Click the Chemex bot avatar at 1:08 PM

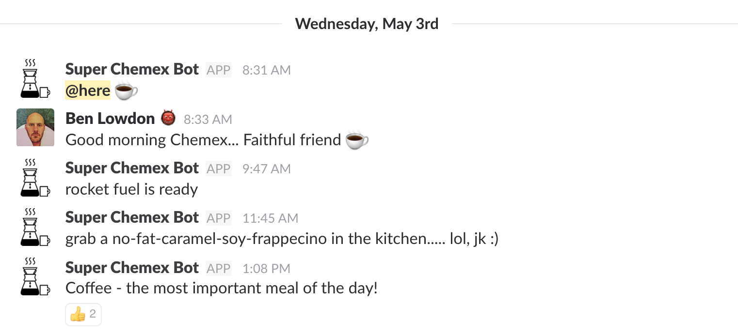pyautogui.click(x=35, y=276)
